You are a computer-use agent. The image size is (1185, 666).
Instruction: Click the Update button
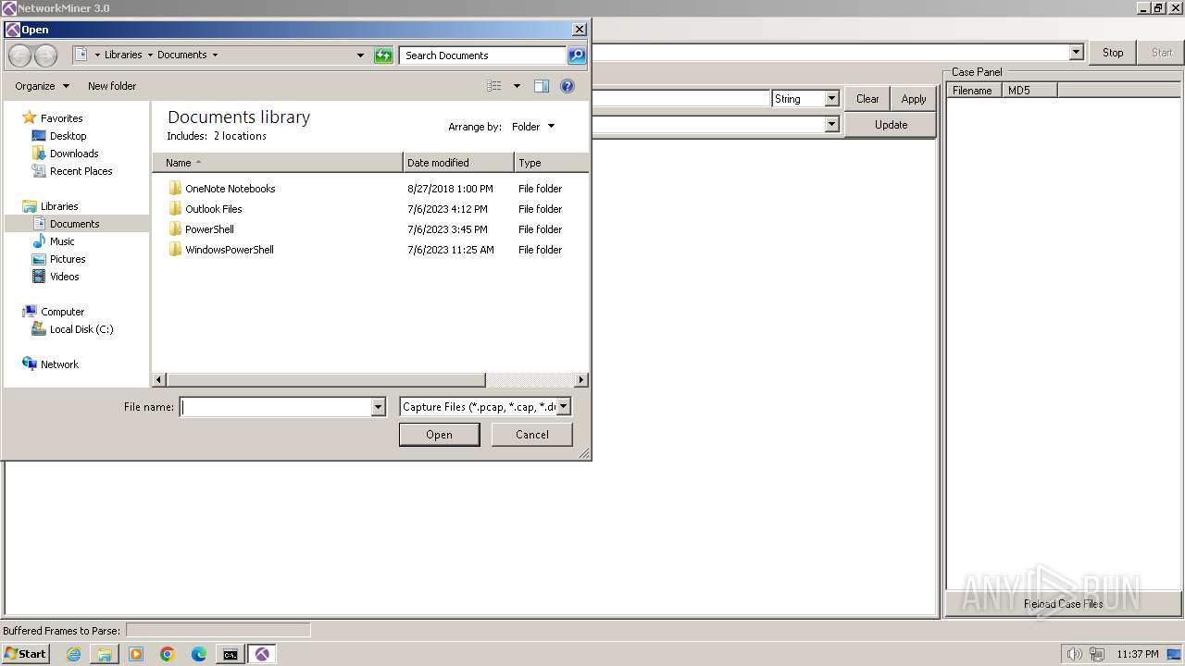pyautogui.click(x=891, y=125)
